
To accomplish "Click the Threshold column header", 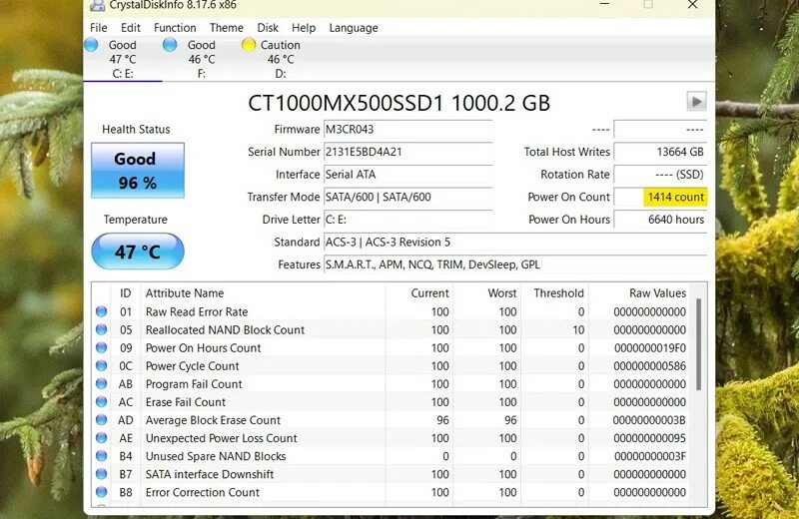I will tap(555, 292).
